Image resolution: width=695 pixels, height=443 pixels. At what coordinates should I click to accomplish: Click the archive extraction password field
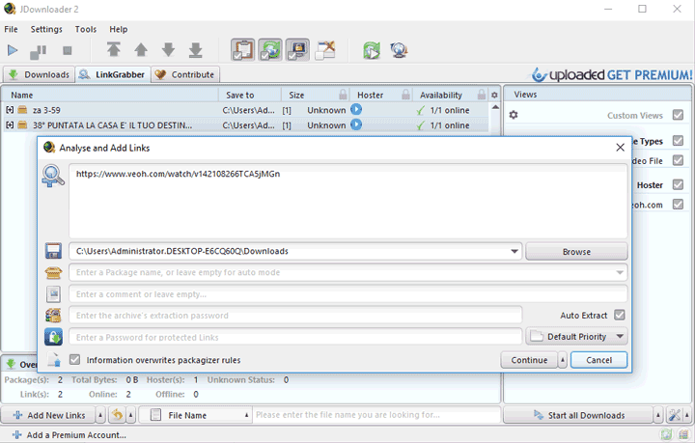coord(295,316)
